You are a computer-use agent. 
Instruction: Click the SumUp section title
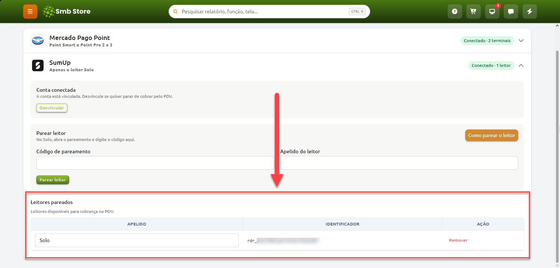(x=60, y=63)
